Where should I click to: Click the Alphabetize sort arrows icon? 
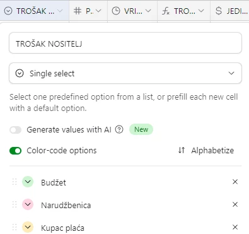point(182,150)
